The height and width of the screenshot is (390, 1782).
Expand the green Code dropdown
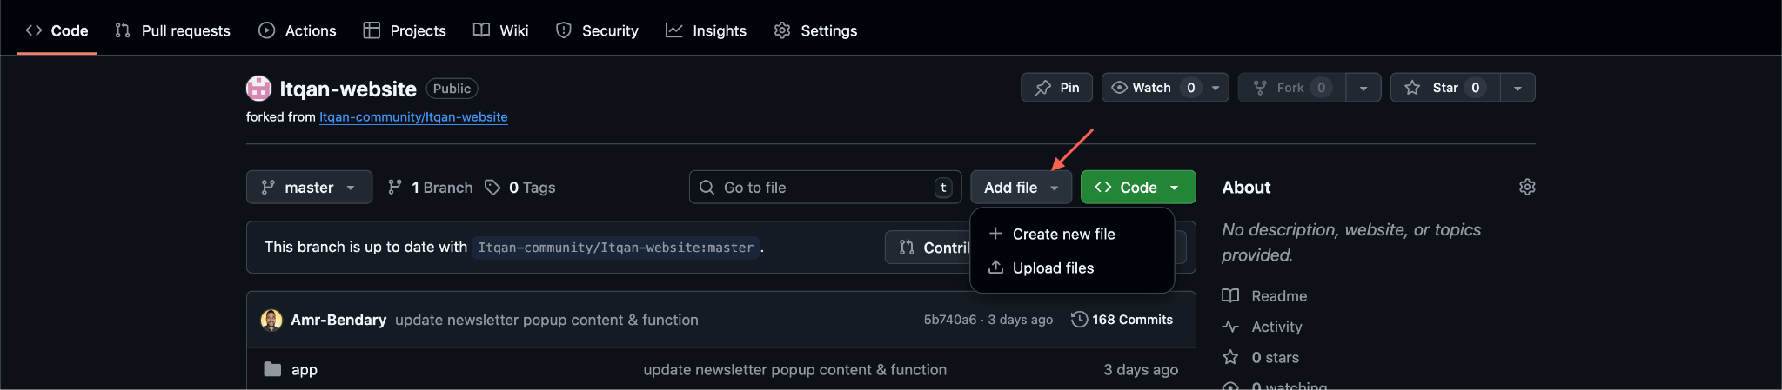1137,188
